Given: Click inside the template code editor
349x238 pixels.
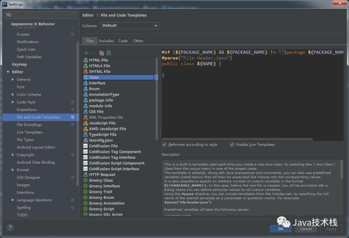Looking at the screenshot, I should click(252, 95).
